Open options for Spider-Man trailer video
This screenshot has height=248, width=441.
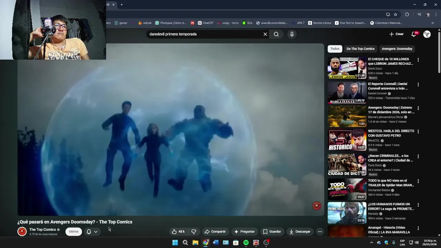(418, 181)
